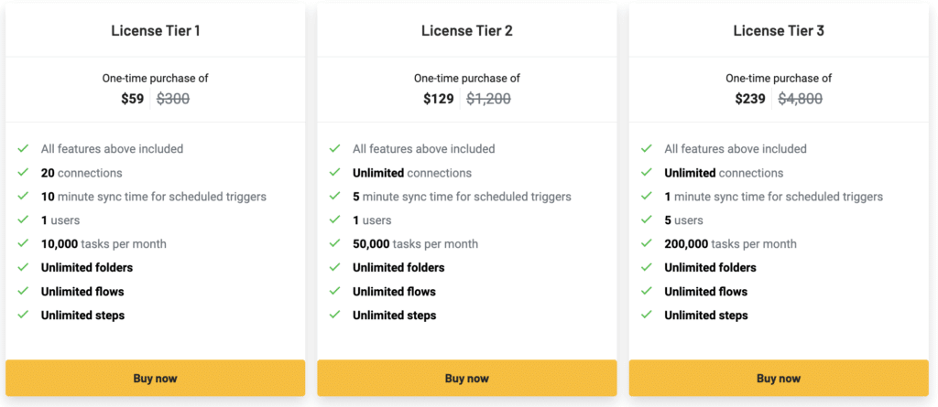938x407 pixels.
Task: Click the $239 price in Tier 3
Action: point(750,99)
